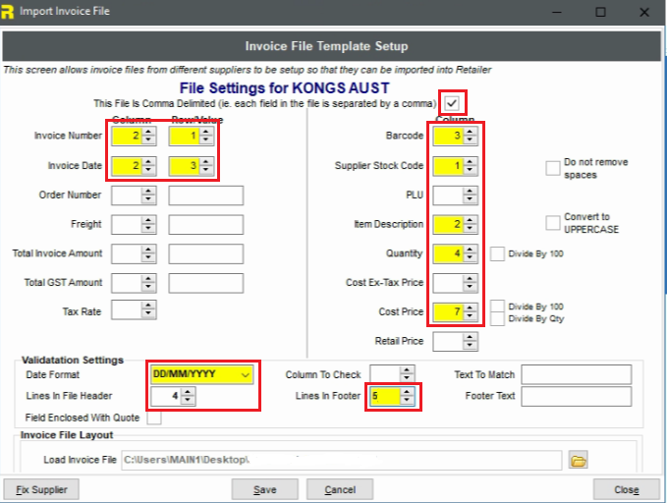667x503 pixels.
Task: Check Divide By 100 for Quantity
Action: (x=497, y=253)
